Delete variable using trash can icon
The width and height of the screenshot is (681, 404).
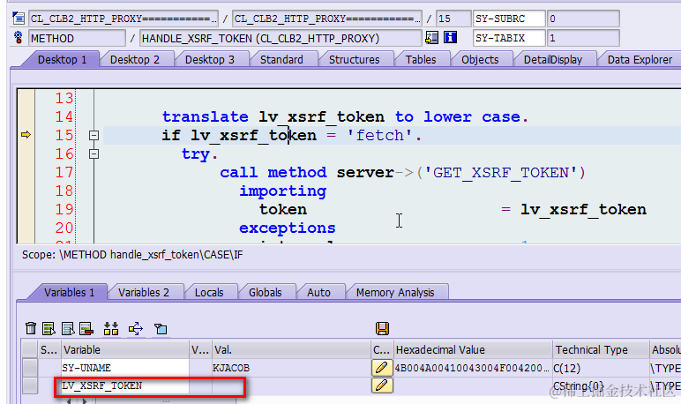tap(31, 328)
